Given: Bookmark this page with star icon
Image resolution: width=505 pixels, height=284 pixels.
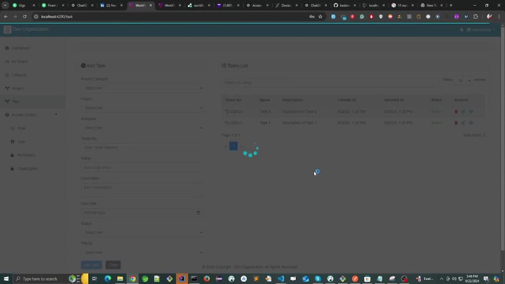Looking at the screenshot, I should click(320, 17).
